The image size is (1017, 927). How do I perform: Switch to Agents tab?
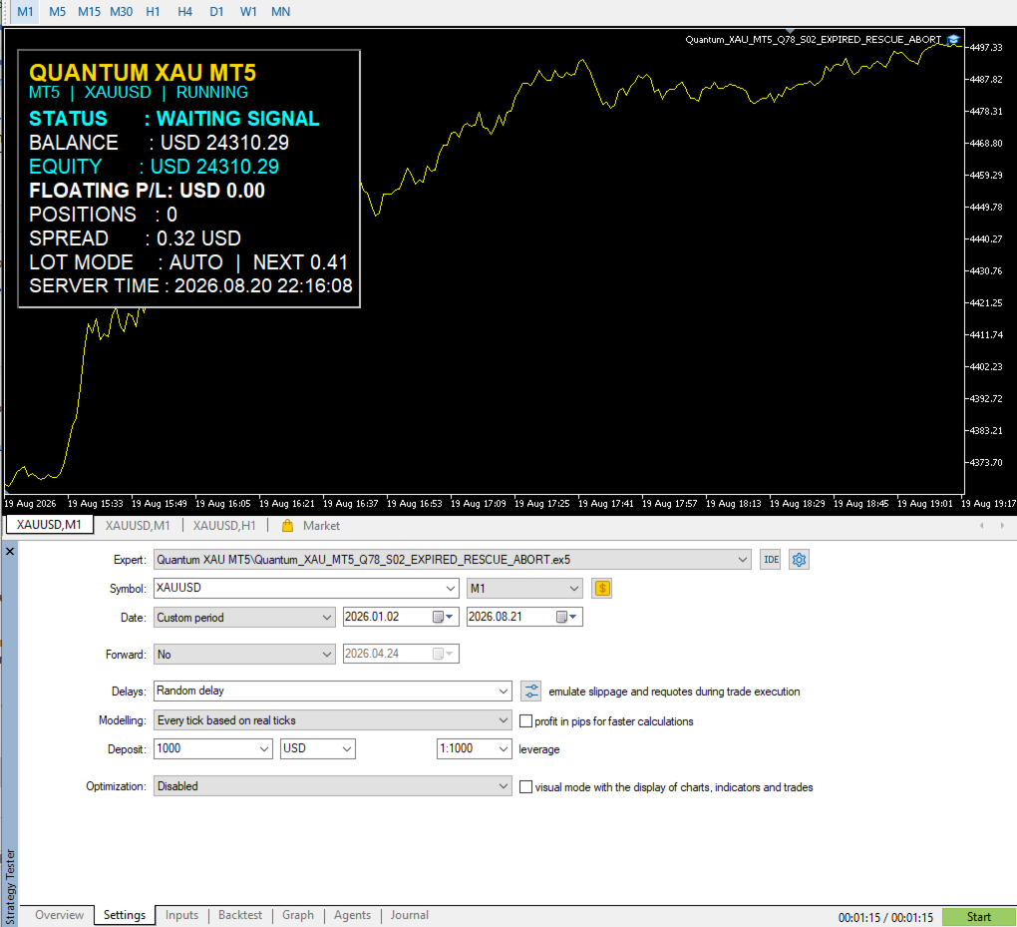[352, 915]
